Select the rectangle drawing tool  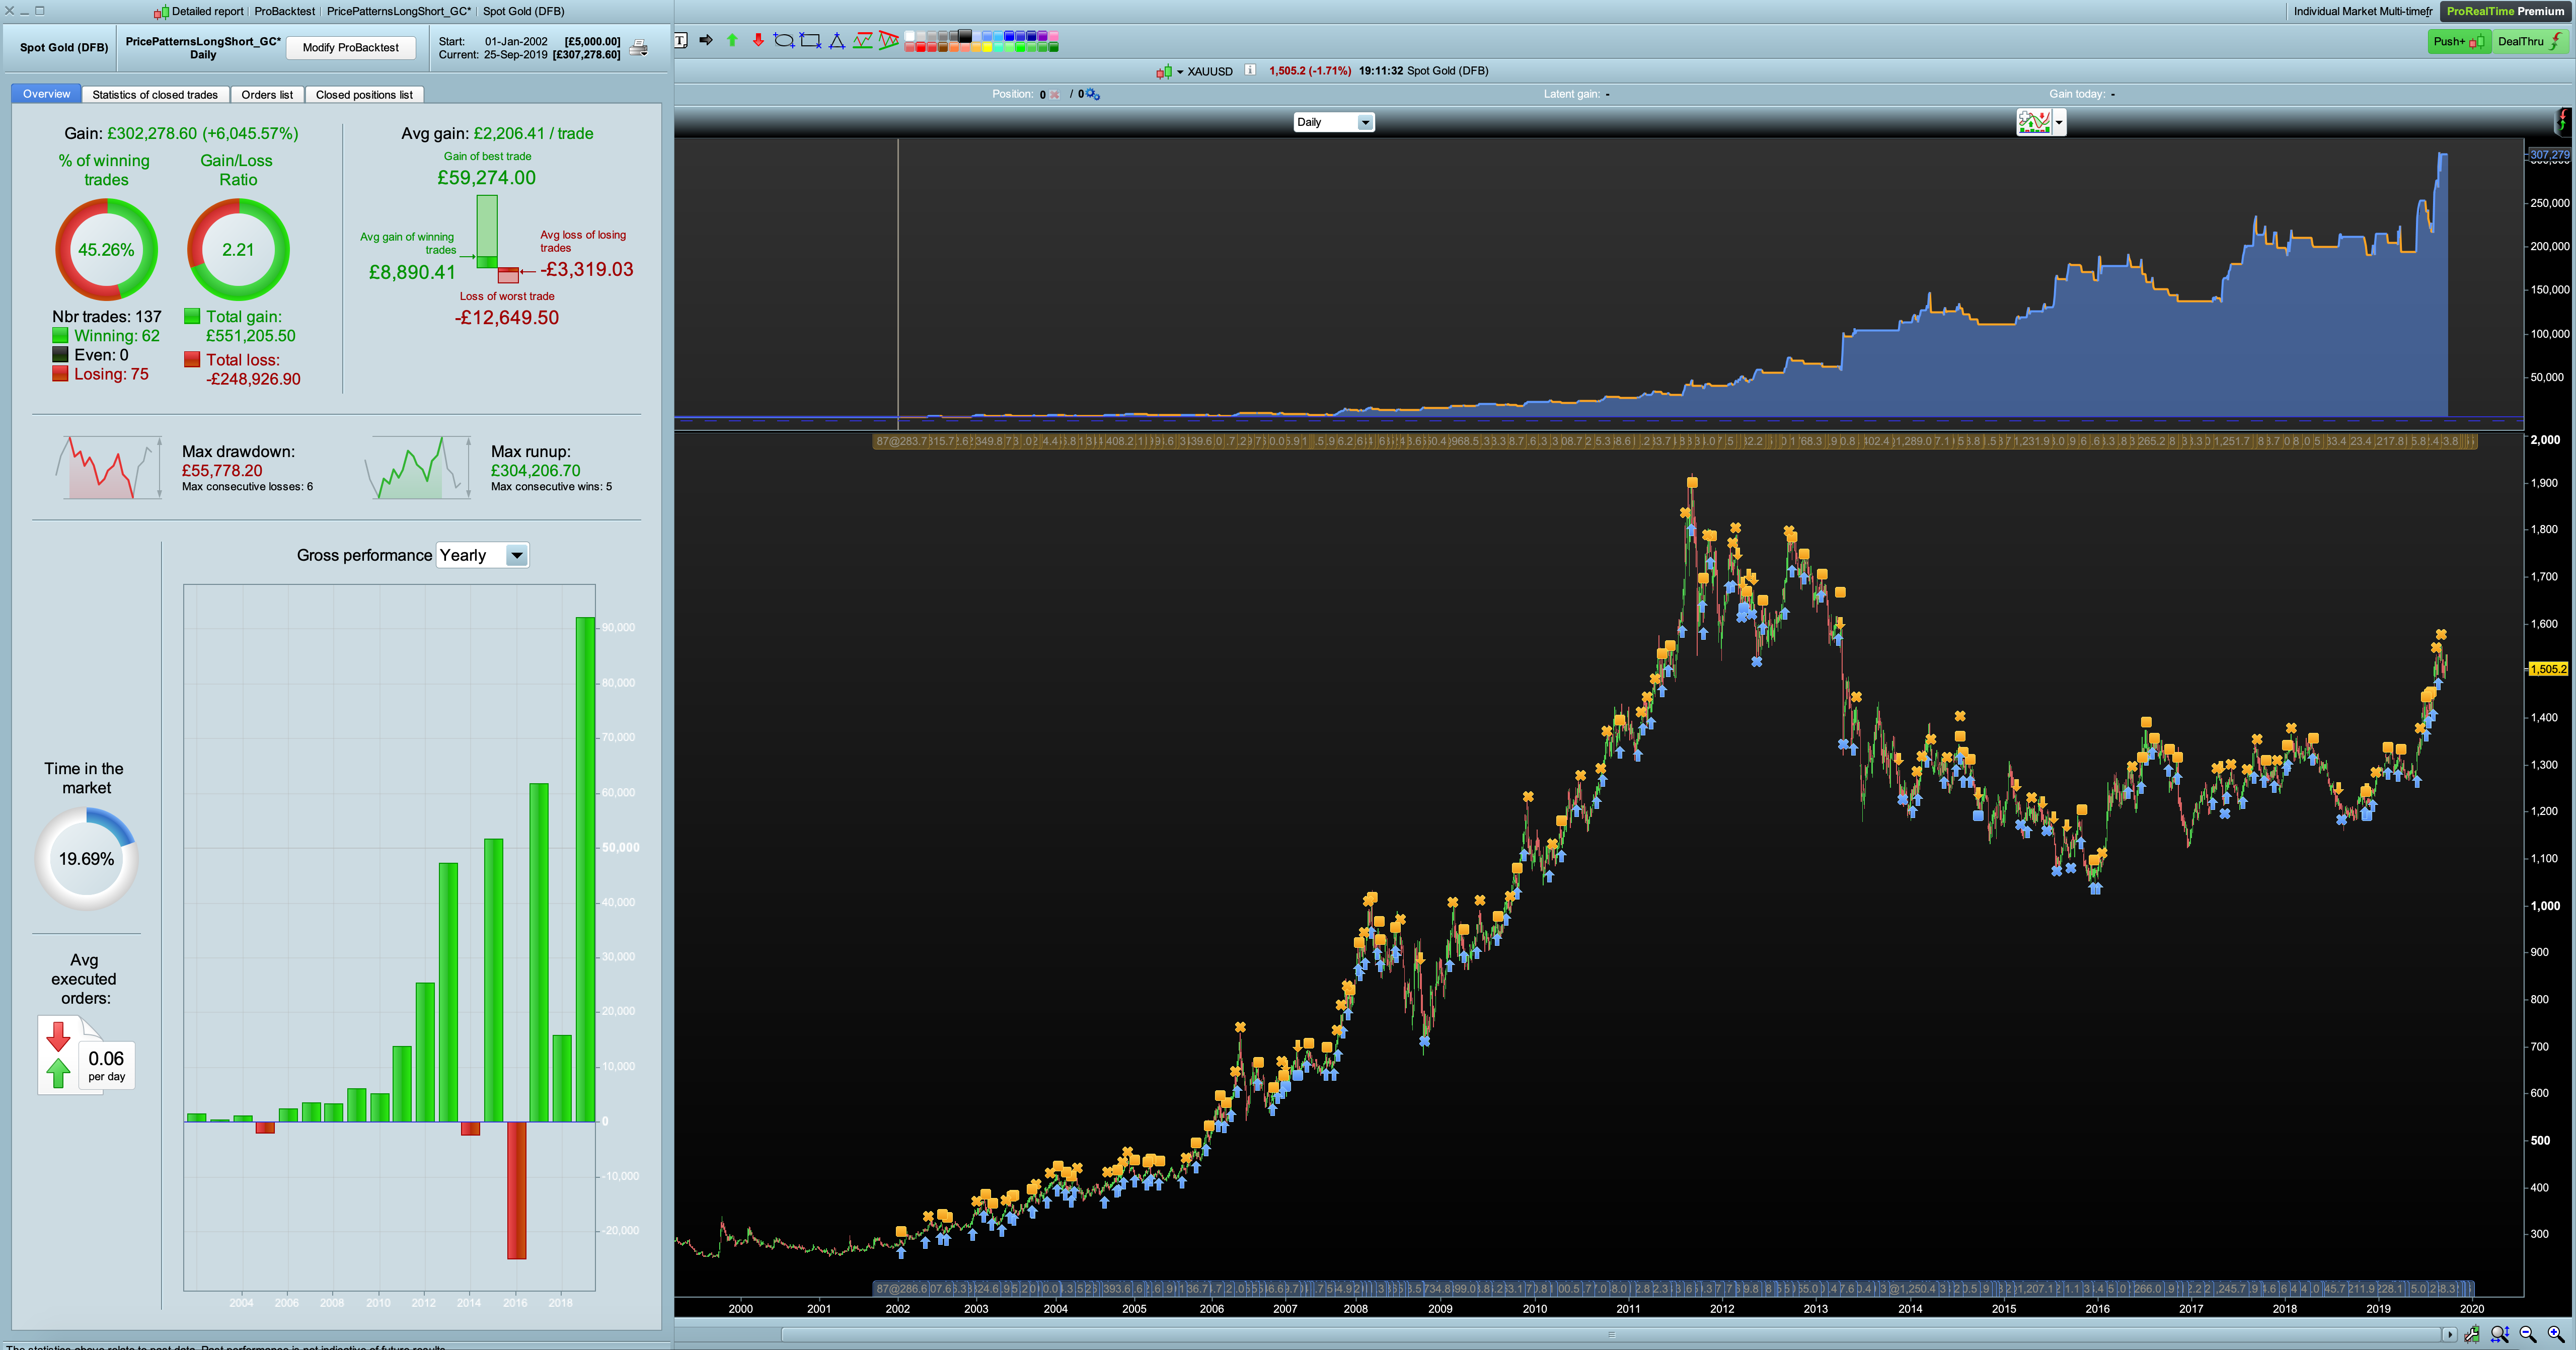click(810, 40)
